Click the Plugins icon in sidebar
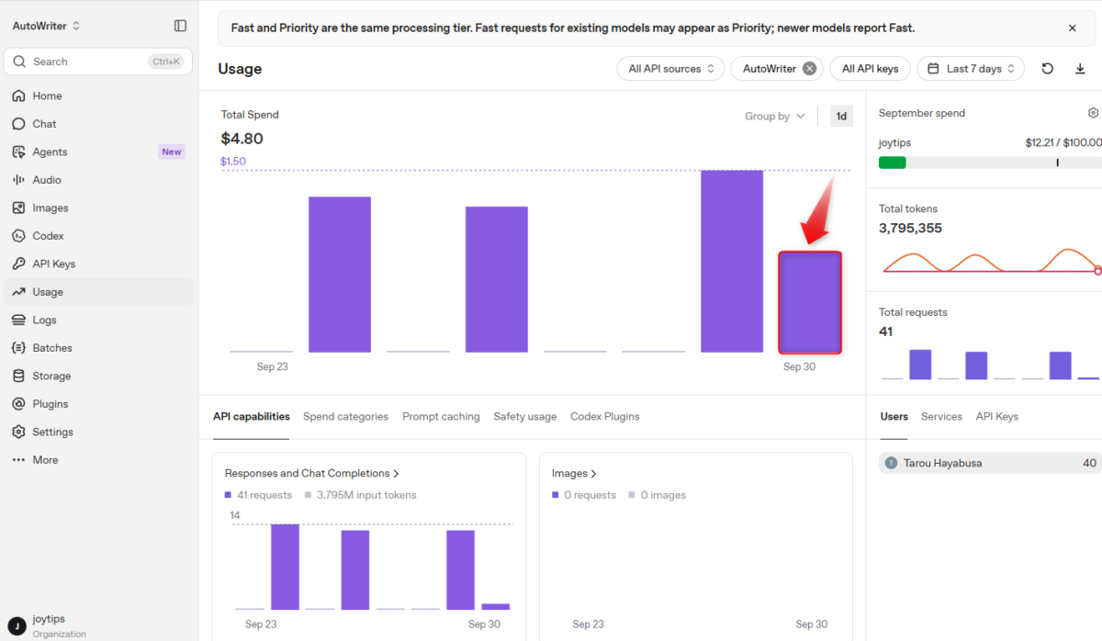The width and height of the screenshot is (1102, 641). coord(18,404)
